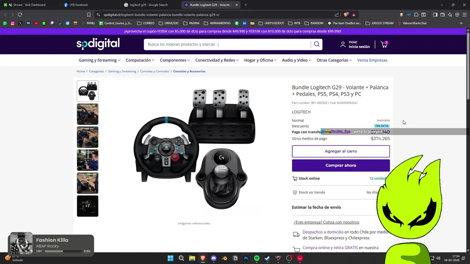Open the Brave Wallet icon
The height and width of the screenshot is (264, 470).
(442, 15)
